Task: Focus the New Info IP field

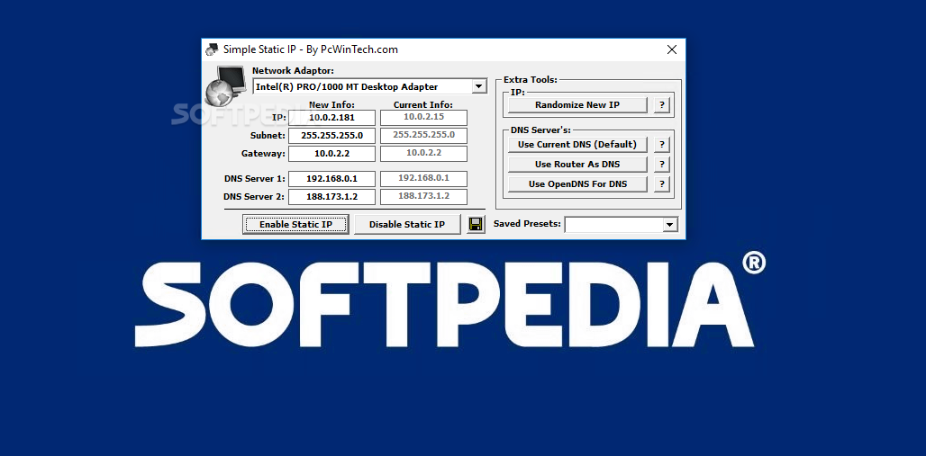Action: click(x=331, y=118)
